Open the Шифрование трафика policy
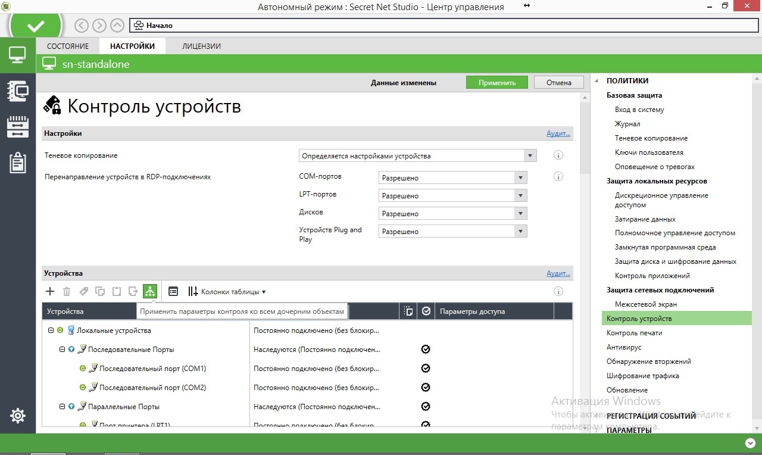 click(x=643, y=376)
